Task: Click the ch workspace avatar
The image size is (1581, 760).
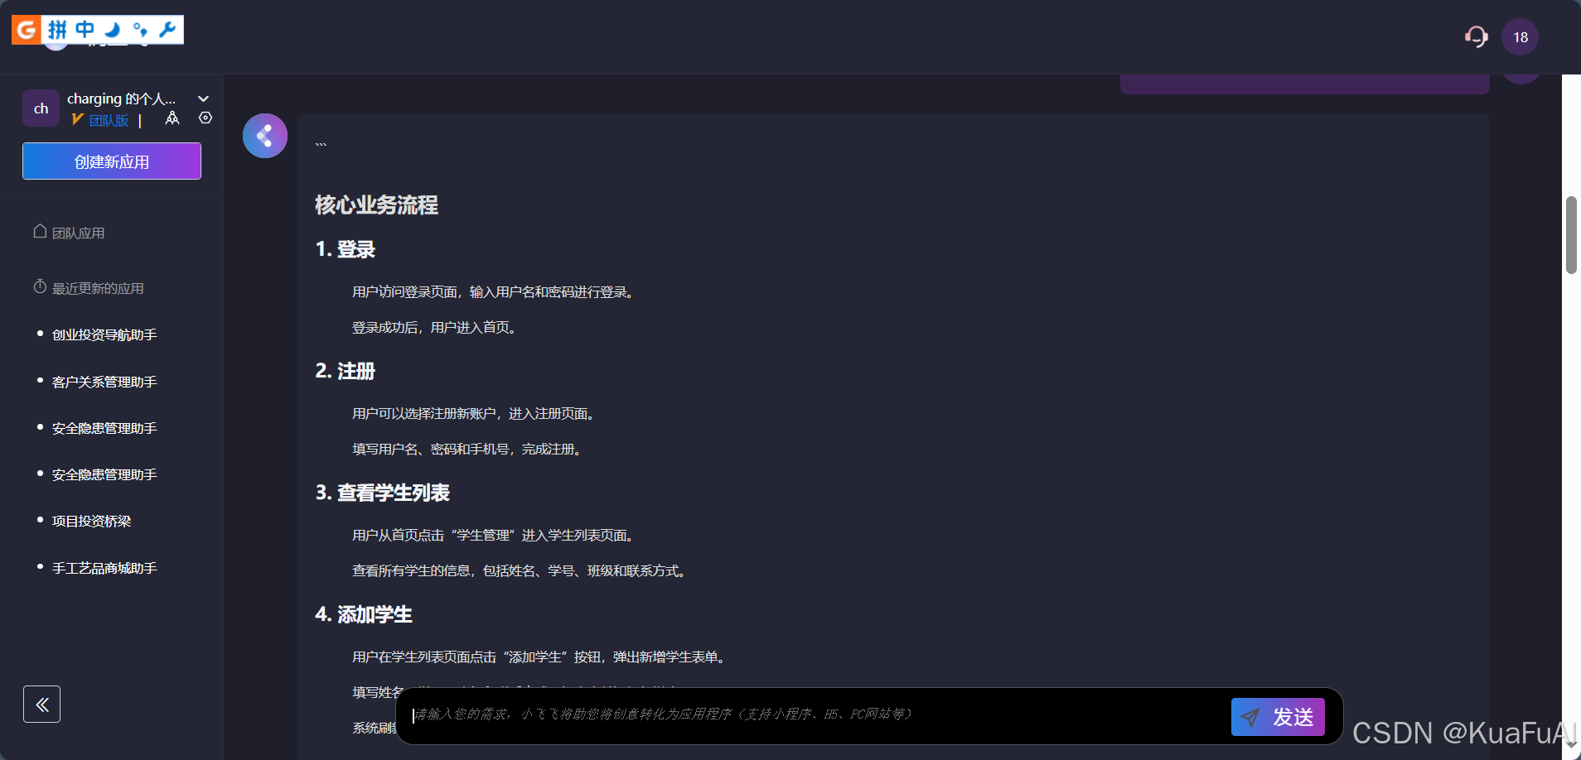Action: click(41, 108)
